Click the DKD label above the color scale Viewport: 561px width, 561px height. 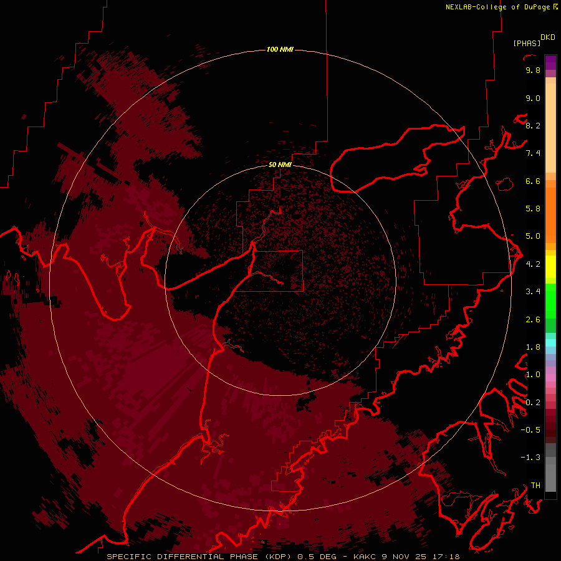click(x=548, y=37)
